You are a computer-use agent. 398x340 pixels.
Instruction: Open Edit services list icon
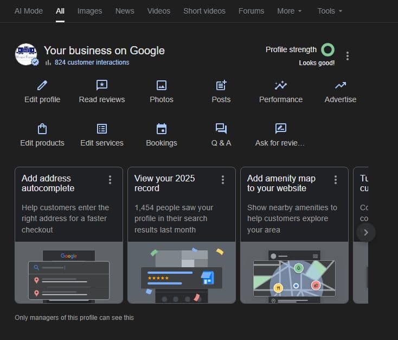pos(102,129)
